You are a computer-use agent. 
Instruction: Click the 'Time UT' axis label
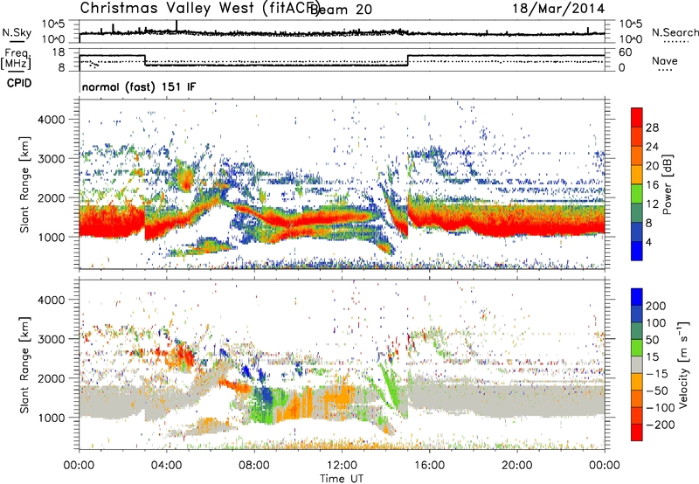point(342,479)
